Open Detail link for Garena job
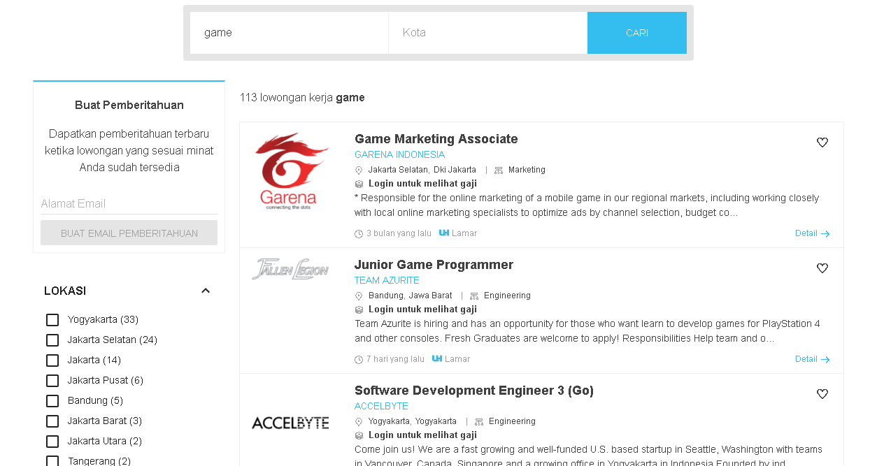Screen dimensions: 877x466 pyautogui.click(x=806, y=233)
